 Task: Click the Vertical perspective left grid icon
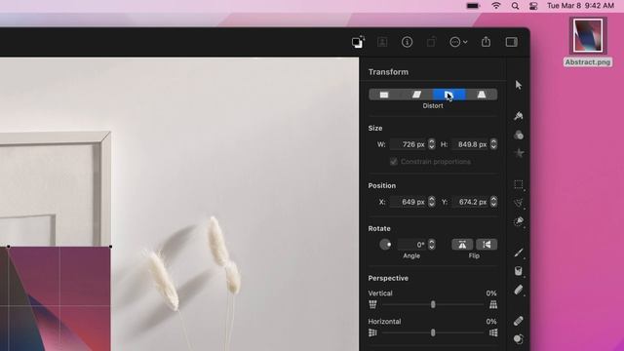[372, 304]
